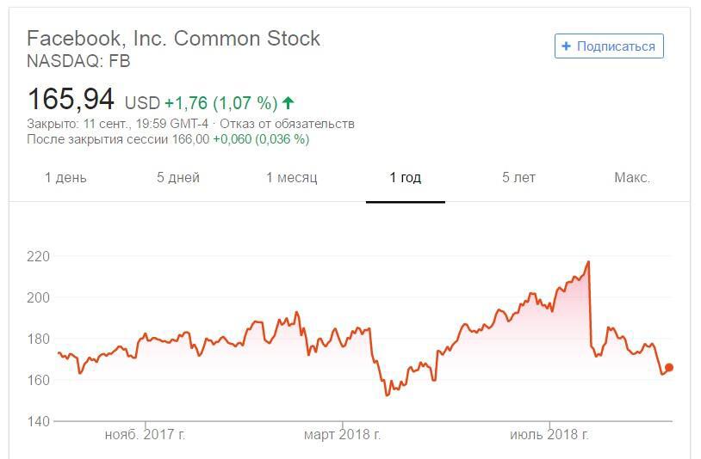Screen dimensions: 701x459
Task: Click the Facebook, Inc. Common Stock title
Action: (x=173, y=39)
